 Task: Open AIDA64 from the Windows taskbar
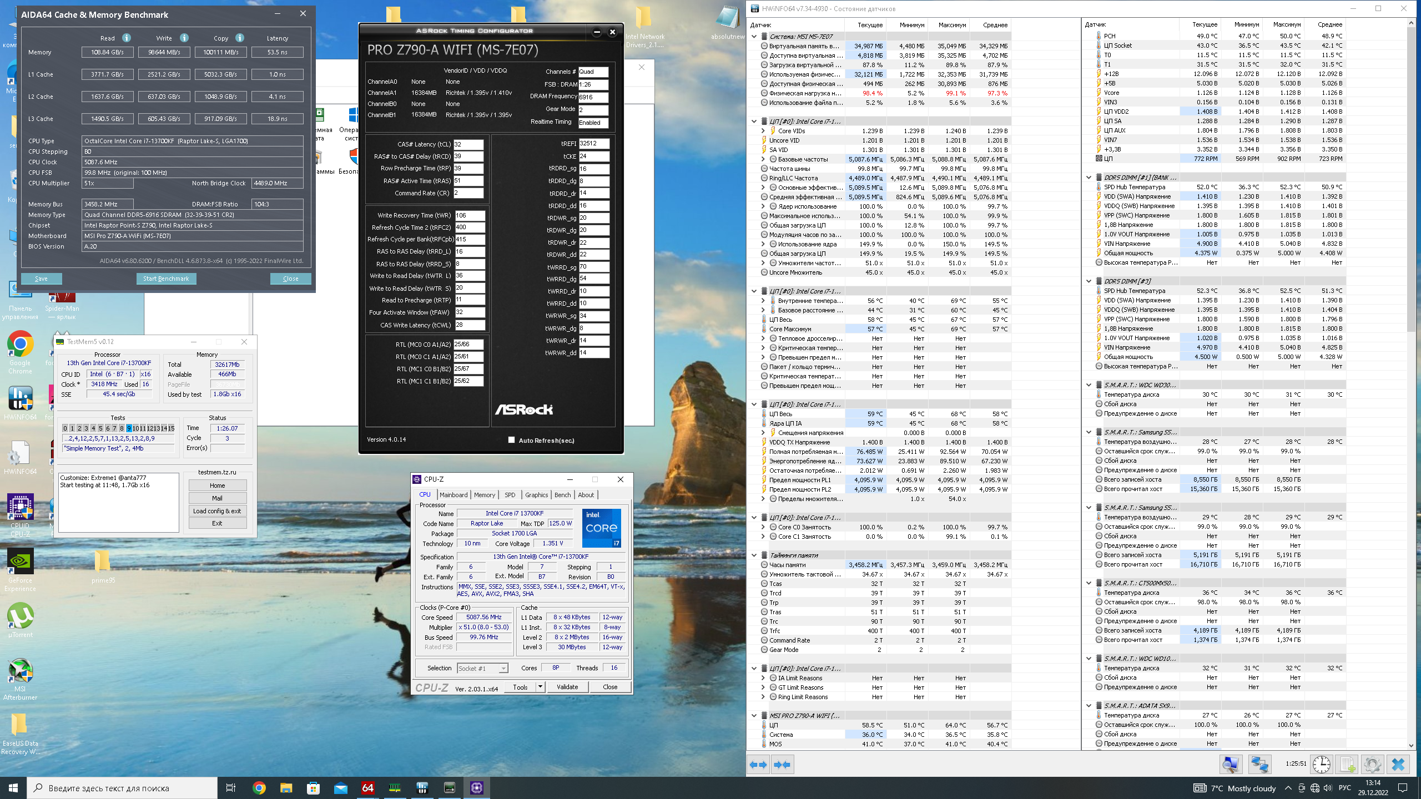pos(367,787)
